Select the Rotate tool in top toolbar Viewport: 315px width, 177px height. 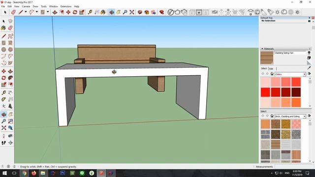(x=75, y=12)
